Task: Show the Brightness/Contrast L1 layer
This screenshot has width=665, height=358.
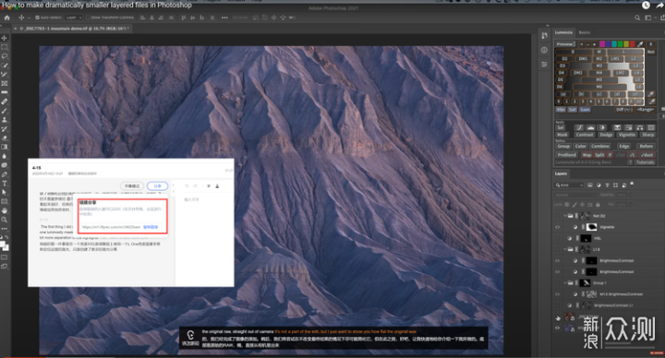Action: (557, 305)
